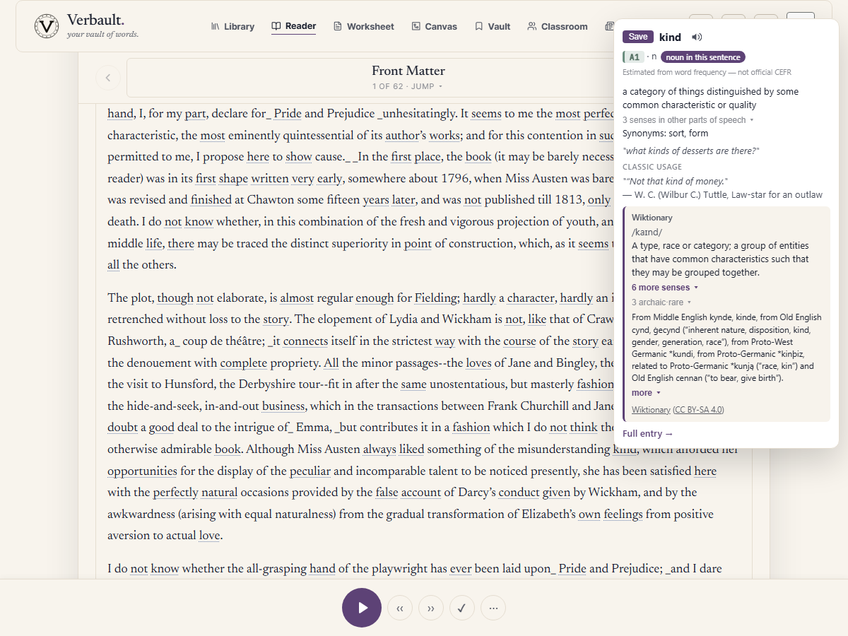The height and width of the screenshot is (636, 848).
Task: Look up the word 'doubt'
Action: tap(122, 428)
